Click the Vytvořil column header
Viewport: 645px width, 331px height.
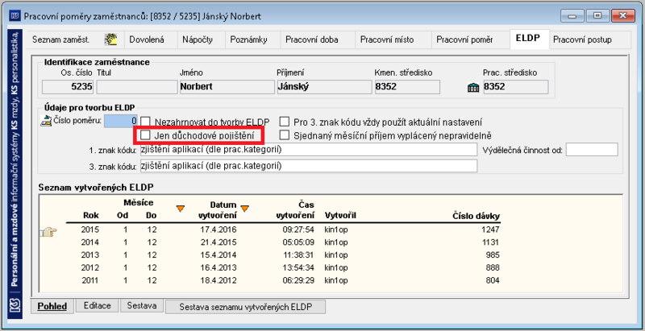pos(340,216)
